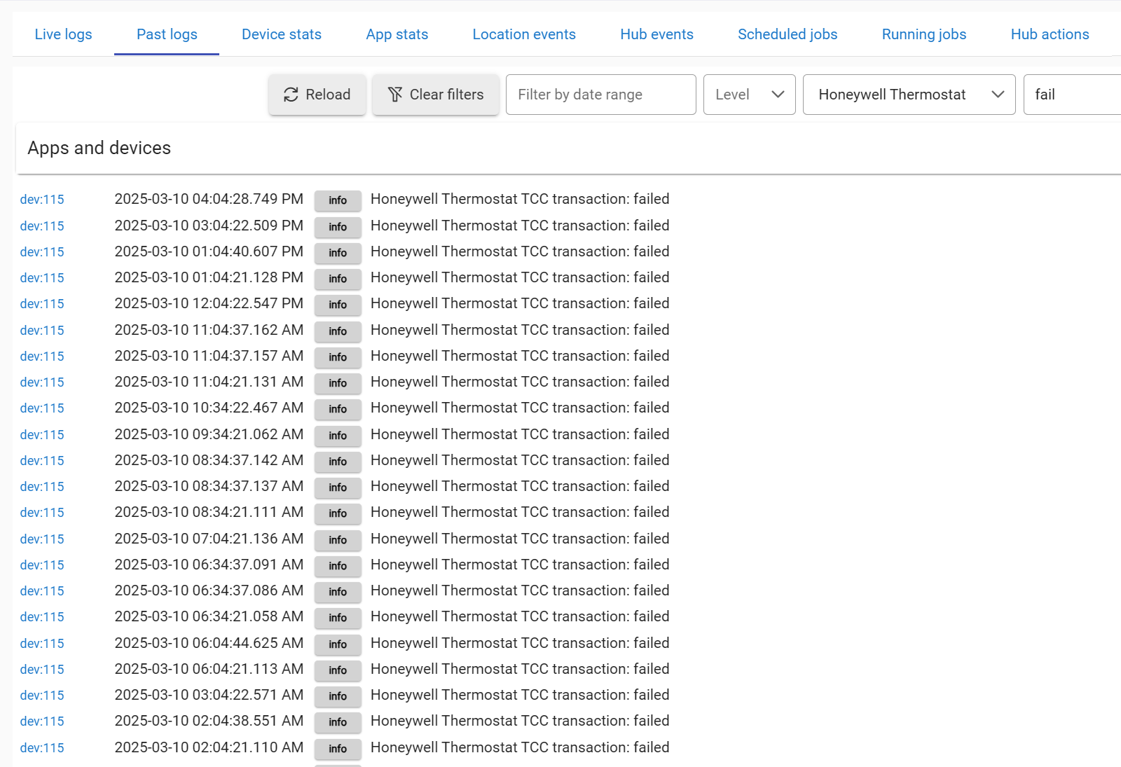Open dev:115 link for 12:04:22.547 PM entry
The image size is (1121, 767).
(42, 304)
